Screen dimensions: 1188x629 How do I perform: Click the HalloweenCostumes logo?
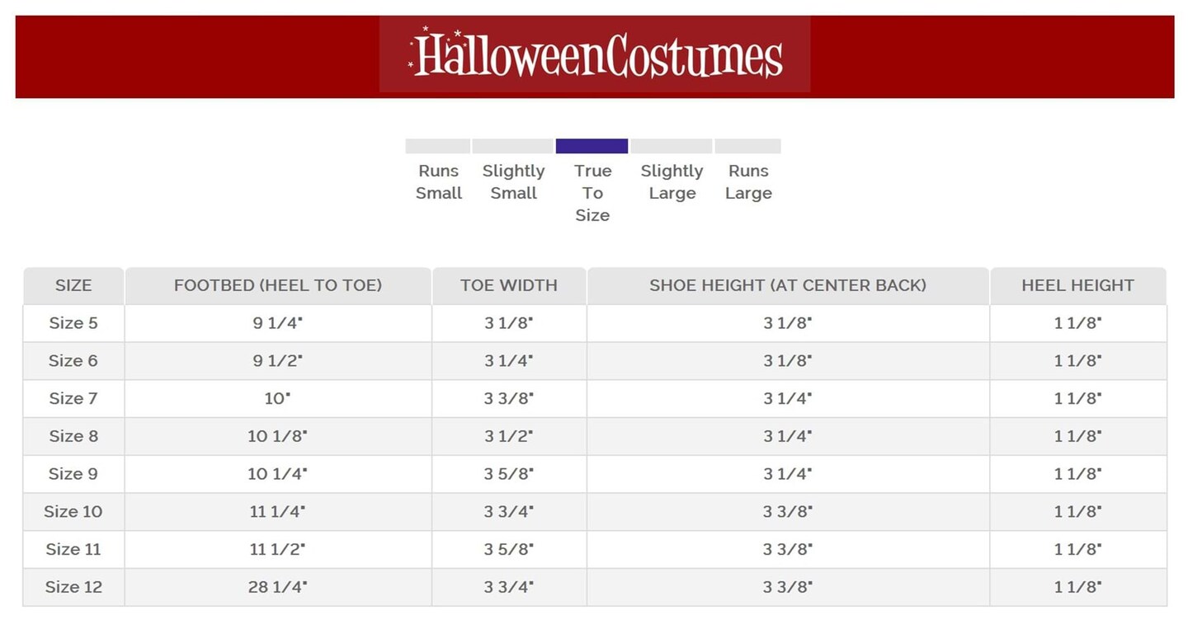pyautogui.click(x=595, y=54)
